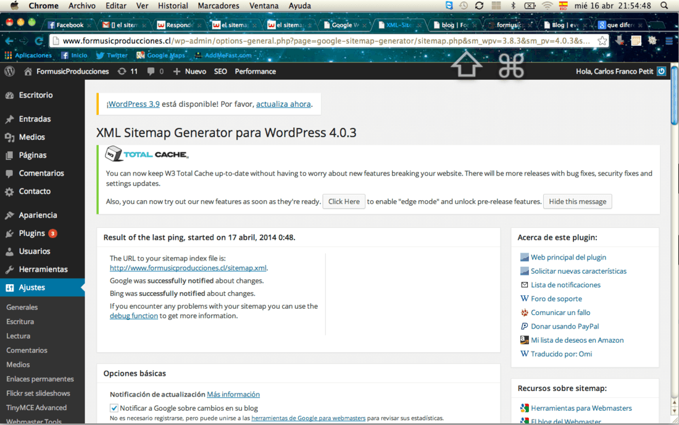Open Web principal del plugin link
Image resolution: width=679 pixels, height=425 pixels.
point(569,258)
